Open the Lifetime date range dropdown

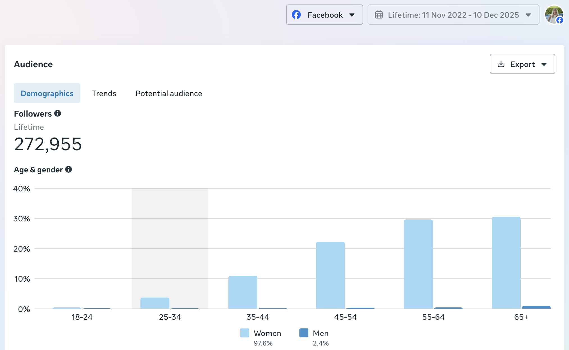[453, 15]
